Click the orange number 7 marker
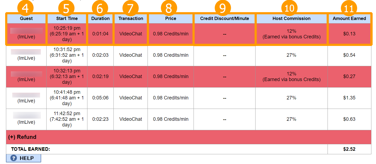376x164 pixels. coord(130,8)
